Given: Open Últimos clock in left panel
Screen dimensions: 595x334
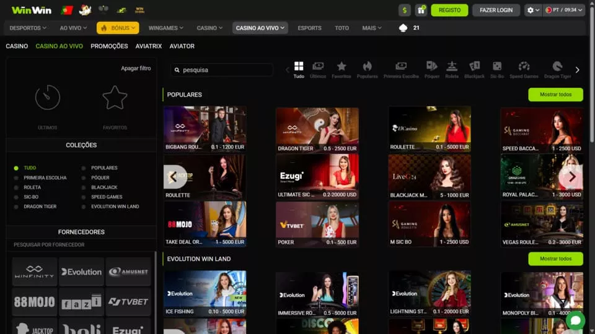Looking at the screenshot, I should tap(48, 98).
